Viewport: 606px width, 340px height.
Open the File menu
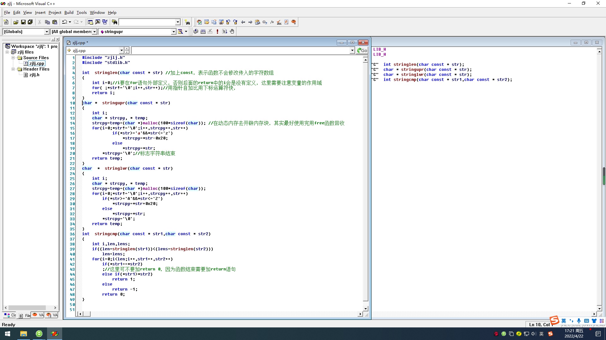pyautogui.click(x=7, y=13)
